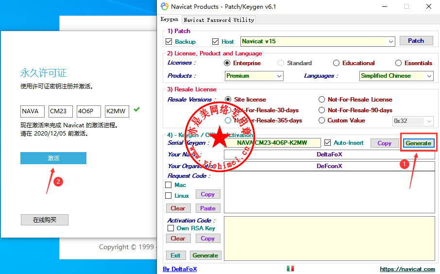Image resolution: width=440 pixels, height=274 pixels.
Task: Click Generate next to Serial Keygen
Action: (x=419, y=143)
